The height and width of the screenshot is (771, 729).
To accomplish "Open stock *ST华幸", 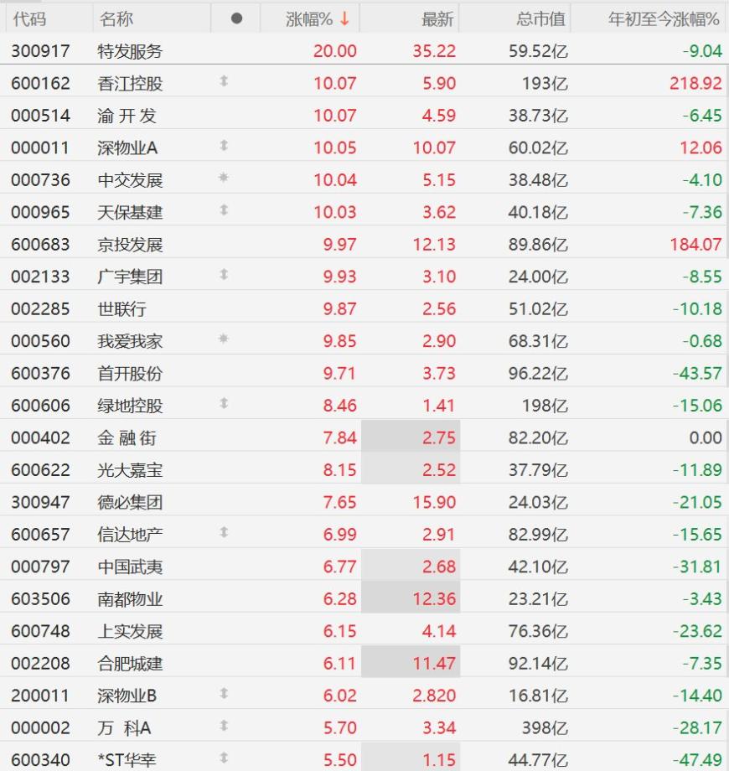I will pyautogui.click(x=127, y=760).
